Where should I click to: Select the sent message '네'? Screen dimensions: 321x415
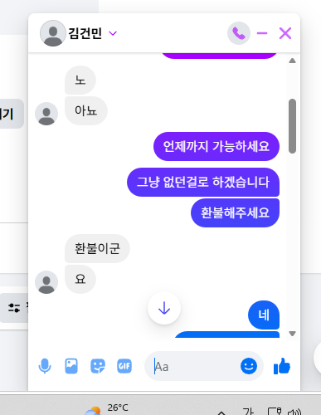point(264,315)
